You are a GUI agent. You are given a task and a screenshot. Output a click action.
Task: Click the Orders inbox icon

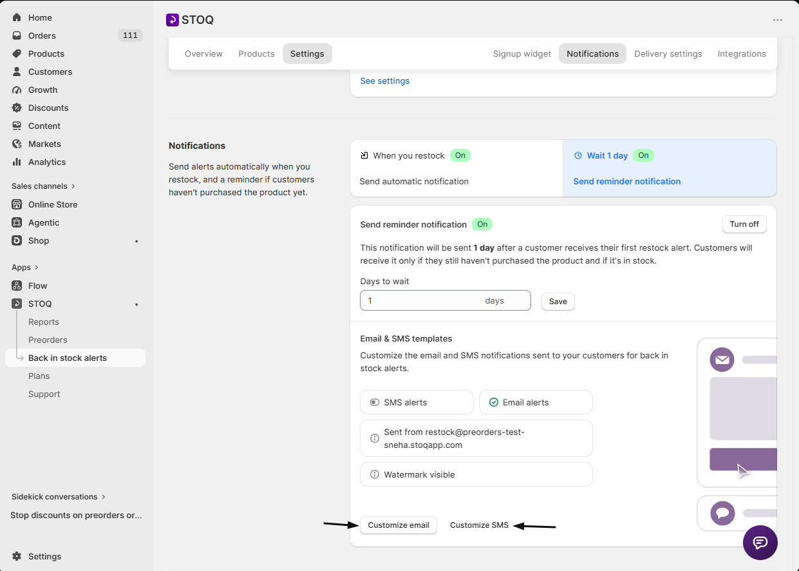(x=17, y=35)
